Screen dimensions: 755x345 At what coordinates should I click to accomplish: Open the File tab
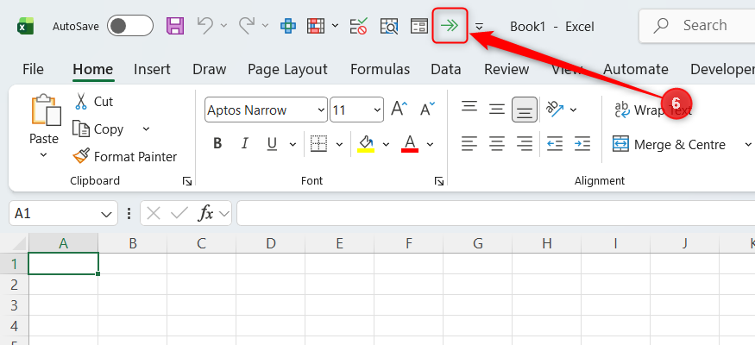click(x=34, y=69)
